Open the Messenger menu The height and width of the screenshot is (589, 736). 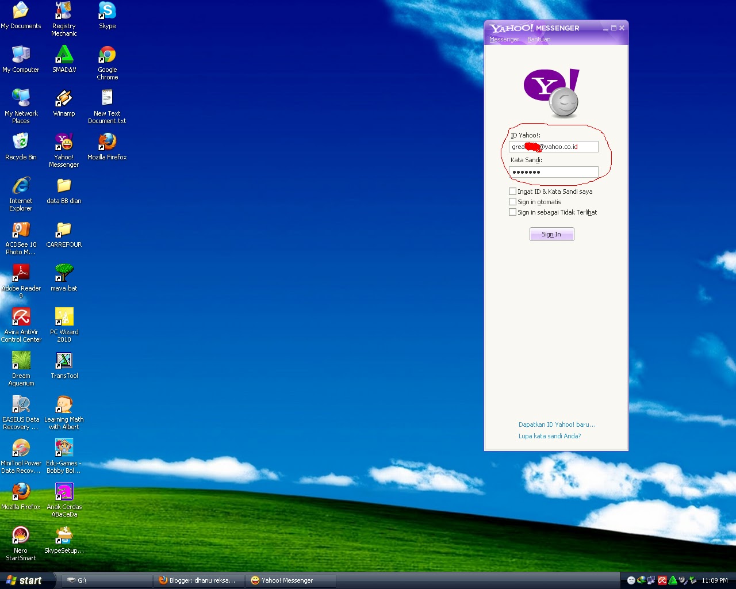(x=504, y=39)
